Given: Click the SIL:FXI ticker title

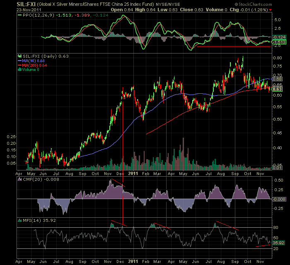Looking at the screenshot, I should 26,4.
